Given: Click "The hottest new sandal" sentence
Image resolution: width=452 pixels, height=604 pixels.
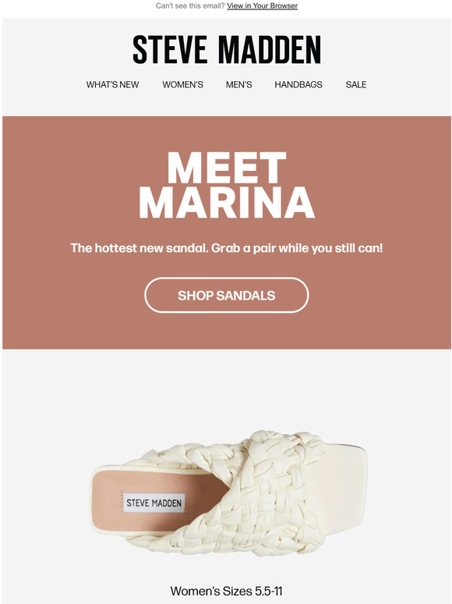Looking at the screenshot, I should (139, 247).
